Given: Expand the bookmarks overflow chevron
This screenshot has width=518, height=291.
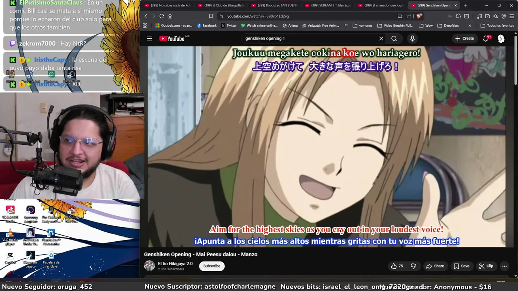Looking at the screenshot, I should pos(469,25).
